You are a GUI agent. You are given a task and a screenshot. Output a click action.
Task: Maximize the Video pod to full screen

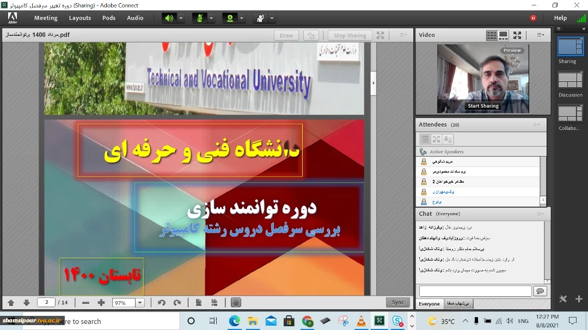(517, 35)
